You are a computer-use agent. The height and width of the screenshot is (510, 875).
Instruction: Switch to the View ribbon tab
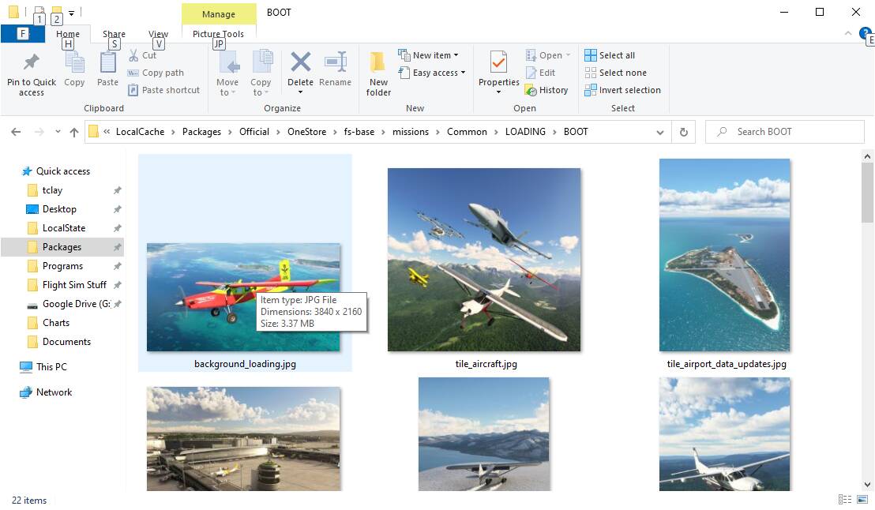coord(158,34)
